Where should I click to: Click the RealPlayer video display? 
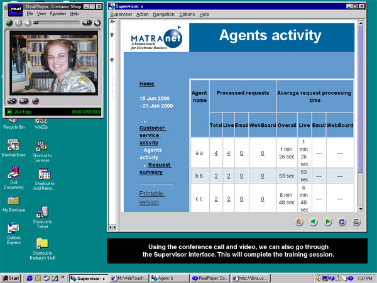point(54,63)
